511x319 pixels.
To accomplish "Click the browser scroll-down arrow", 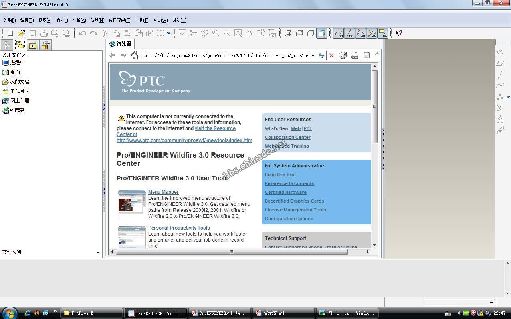I will pos(374,245).
